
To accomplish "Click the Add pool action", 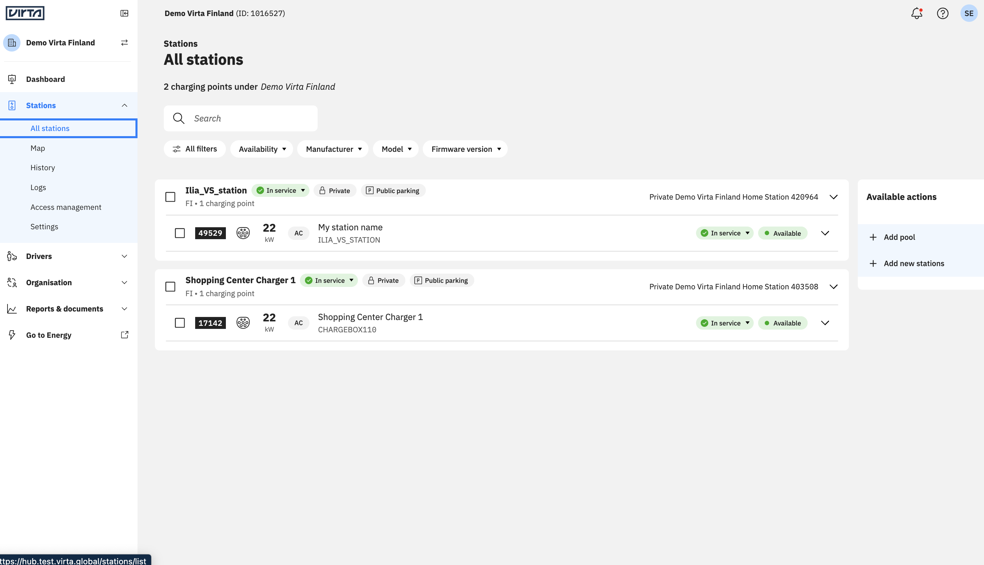I will click(920, 237).
